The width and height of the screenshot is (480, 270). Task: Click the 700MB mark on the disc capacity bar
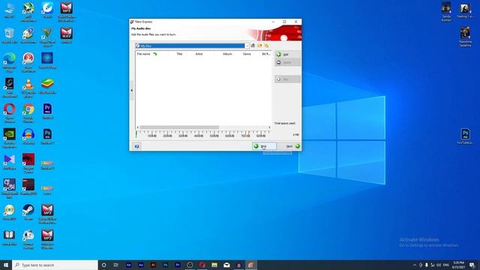click(x=245, y=135)
